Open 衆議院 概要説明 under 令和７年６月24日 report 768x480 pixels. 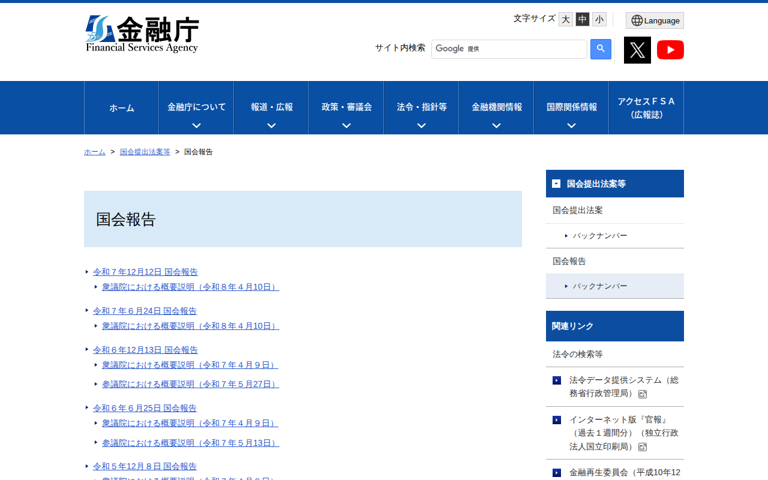click(x=190, y=326)
